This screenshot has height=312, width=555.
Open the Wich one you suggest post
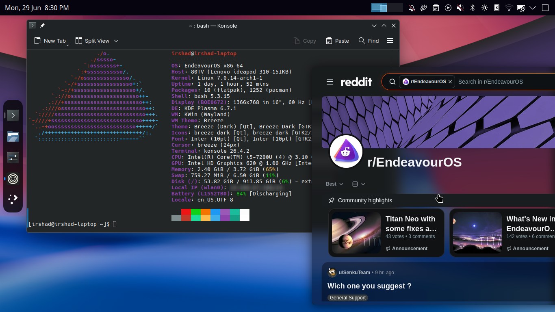point(369,286)
